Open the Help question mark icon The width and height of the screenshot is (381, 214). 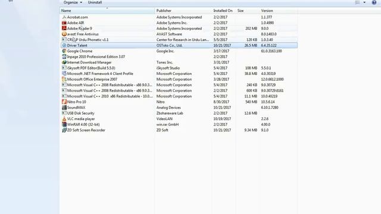tap(374, 2)
